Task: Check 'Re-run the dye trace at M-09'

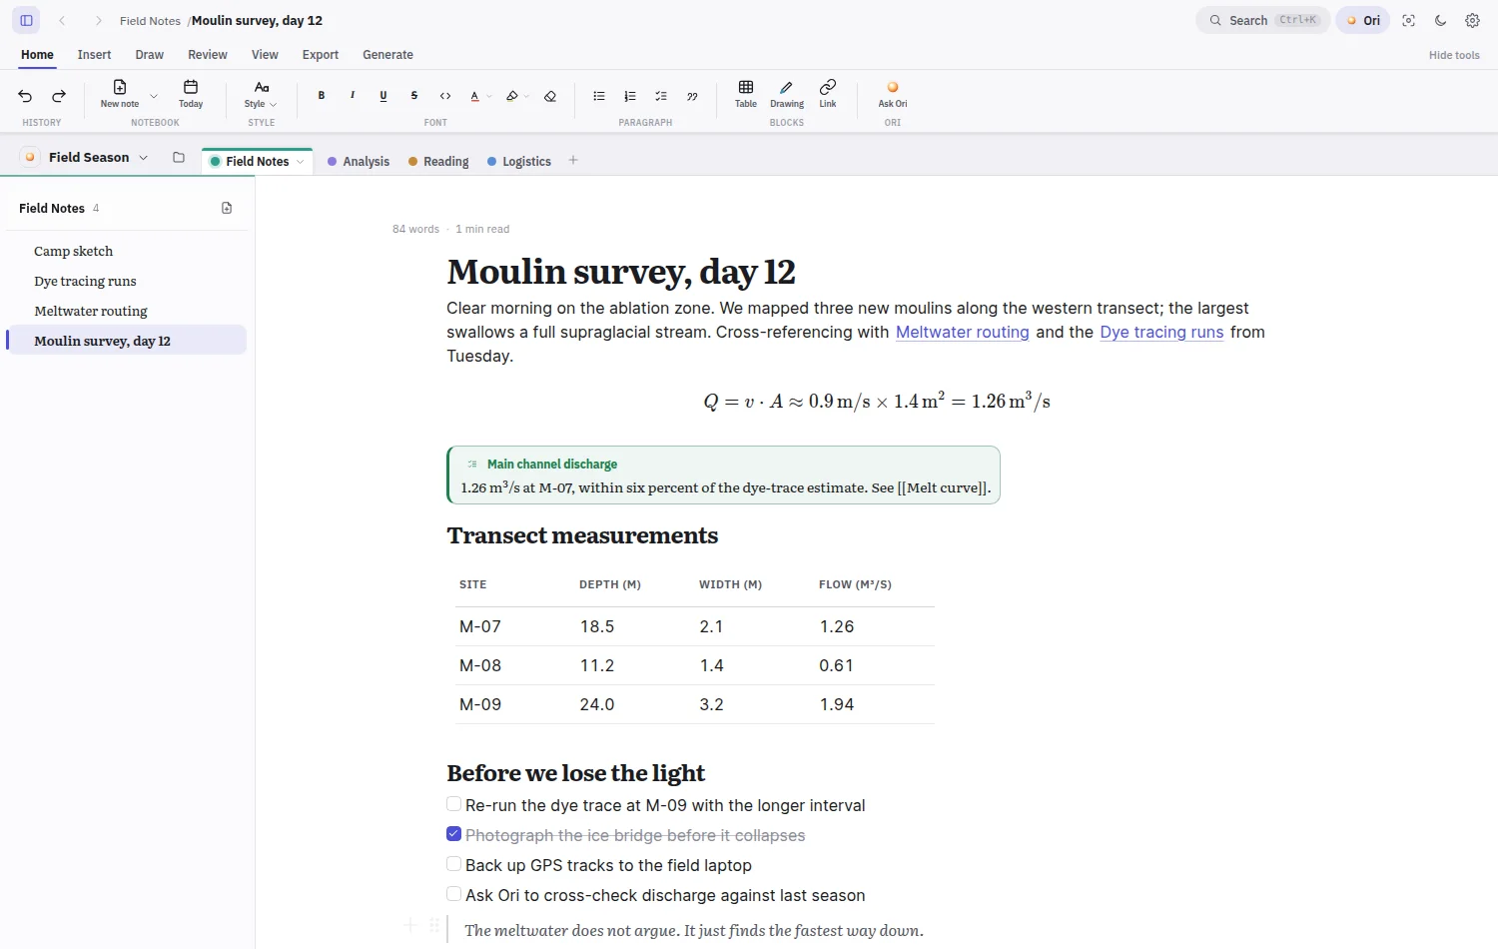Action: pyautogui.click(x=453, y=804)
